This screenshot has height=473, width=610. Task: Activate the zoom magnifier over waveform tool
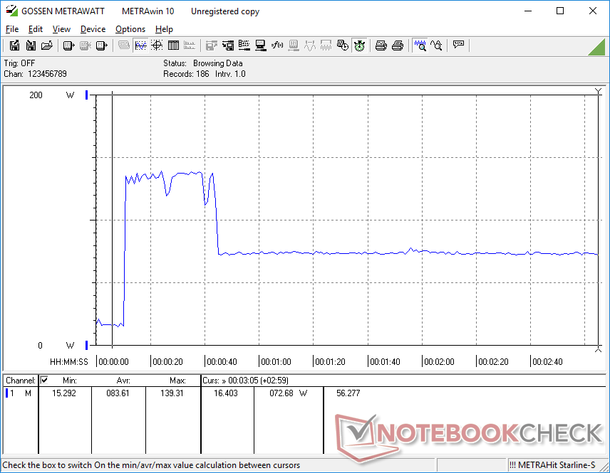420,46
